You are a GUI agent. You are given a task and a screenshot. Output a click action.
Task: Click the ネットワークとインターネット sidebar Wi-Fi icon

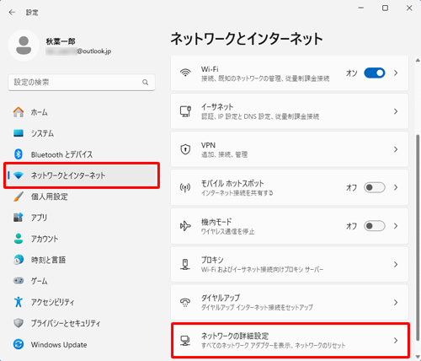point(19,175)
